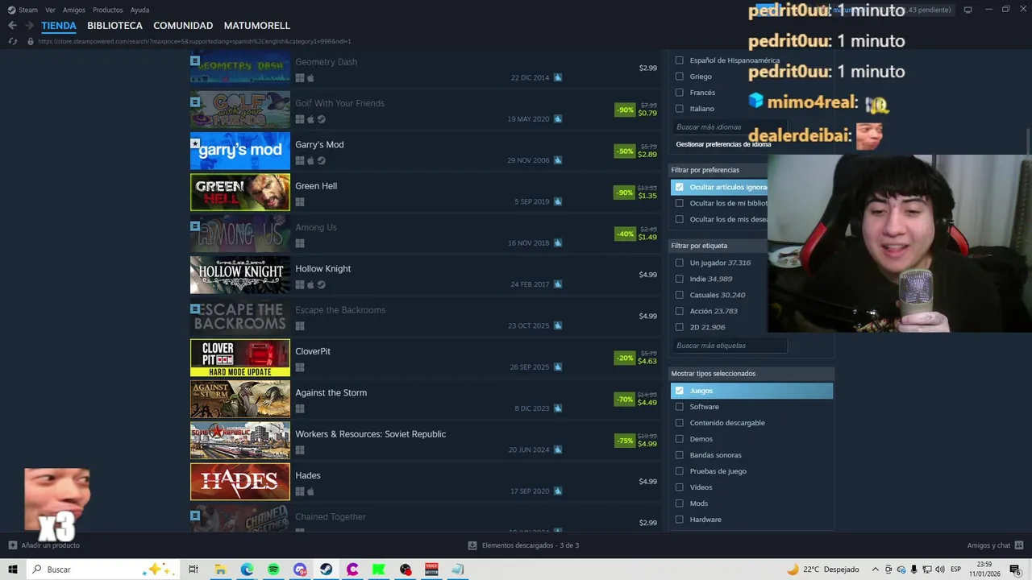Go back with the Steam back arrow
This screenshot has width=1032, height=580.
click(12, 26)
